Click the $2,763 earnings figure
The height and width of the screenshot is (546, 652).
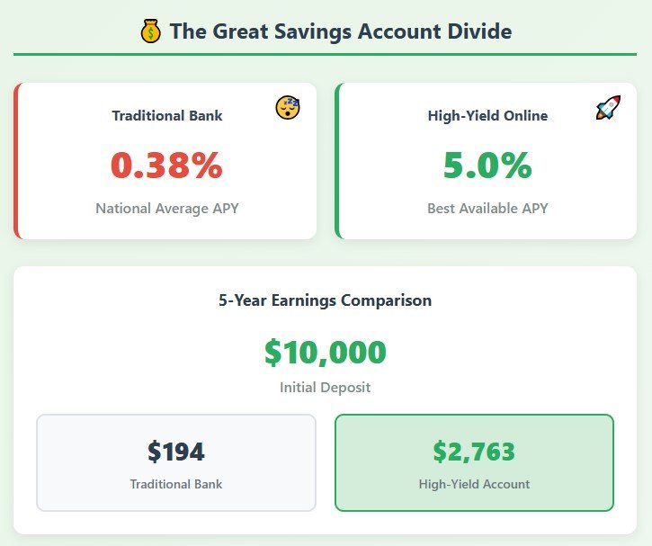tap(474, 452)
